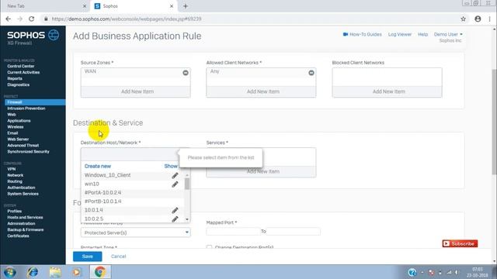497x279 pixels.
Task: Open Chrome's three-dot menu
Action: [x=490, y=19]
